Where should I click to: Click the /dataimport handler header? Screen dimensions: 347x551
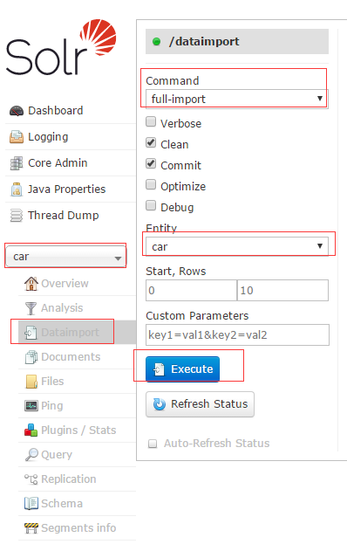(x=237, y=41)
